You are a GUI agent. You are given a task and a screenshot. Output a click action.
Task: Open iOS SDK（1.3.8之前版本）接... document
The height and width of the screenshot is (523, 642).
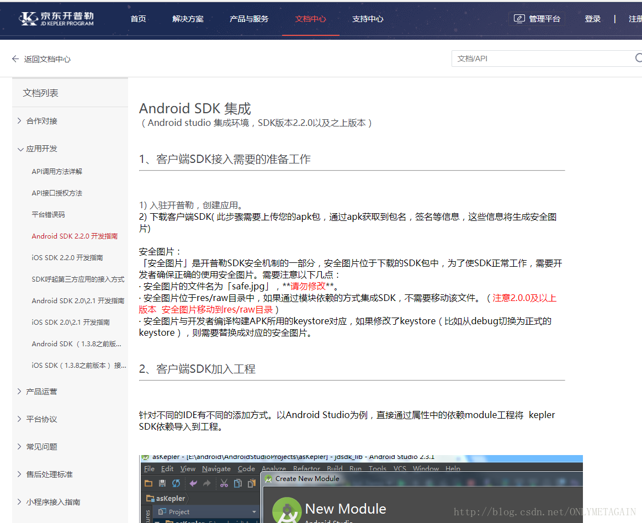(78, 365)
